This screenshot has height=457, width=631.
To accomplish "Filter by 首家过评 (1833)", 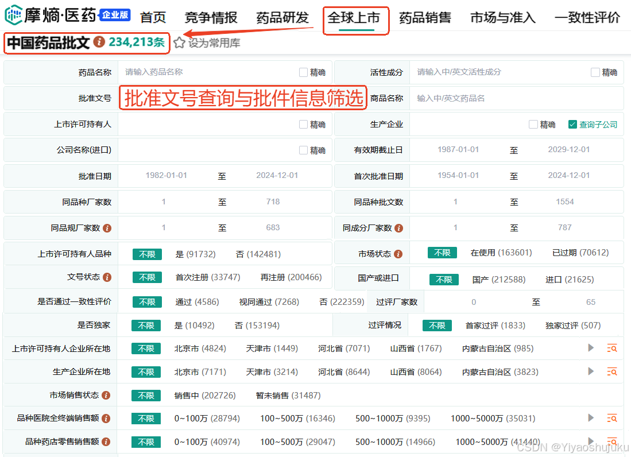I will (495, 326).
